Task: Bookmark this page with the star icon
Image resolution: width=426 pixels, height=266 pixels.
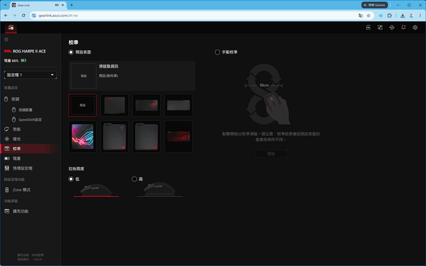Action: (368, 15)
